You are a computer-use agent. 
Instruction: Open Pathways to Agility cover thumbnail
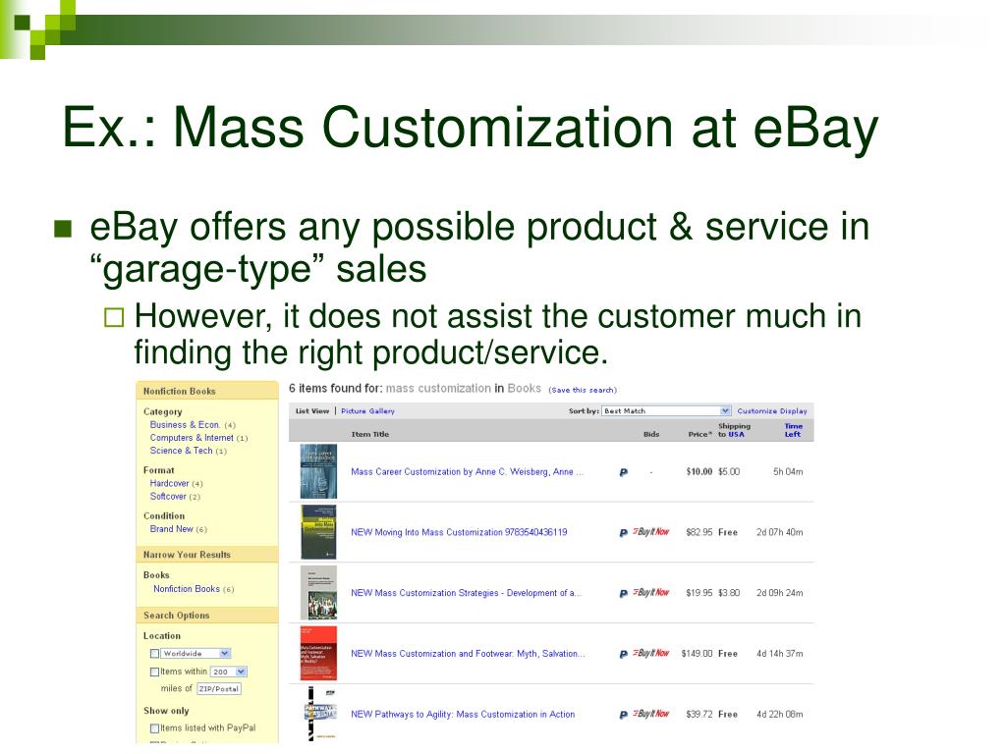(x=320, y=714)
